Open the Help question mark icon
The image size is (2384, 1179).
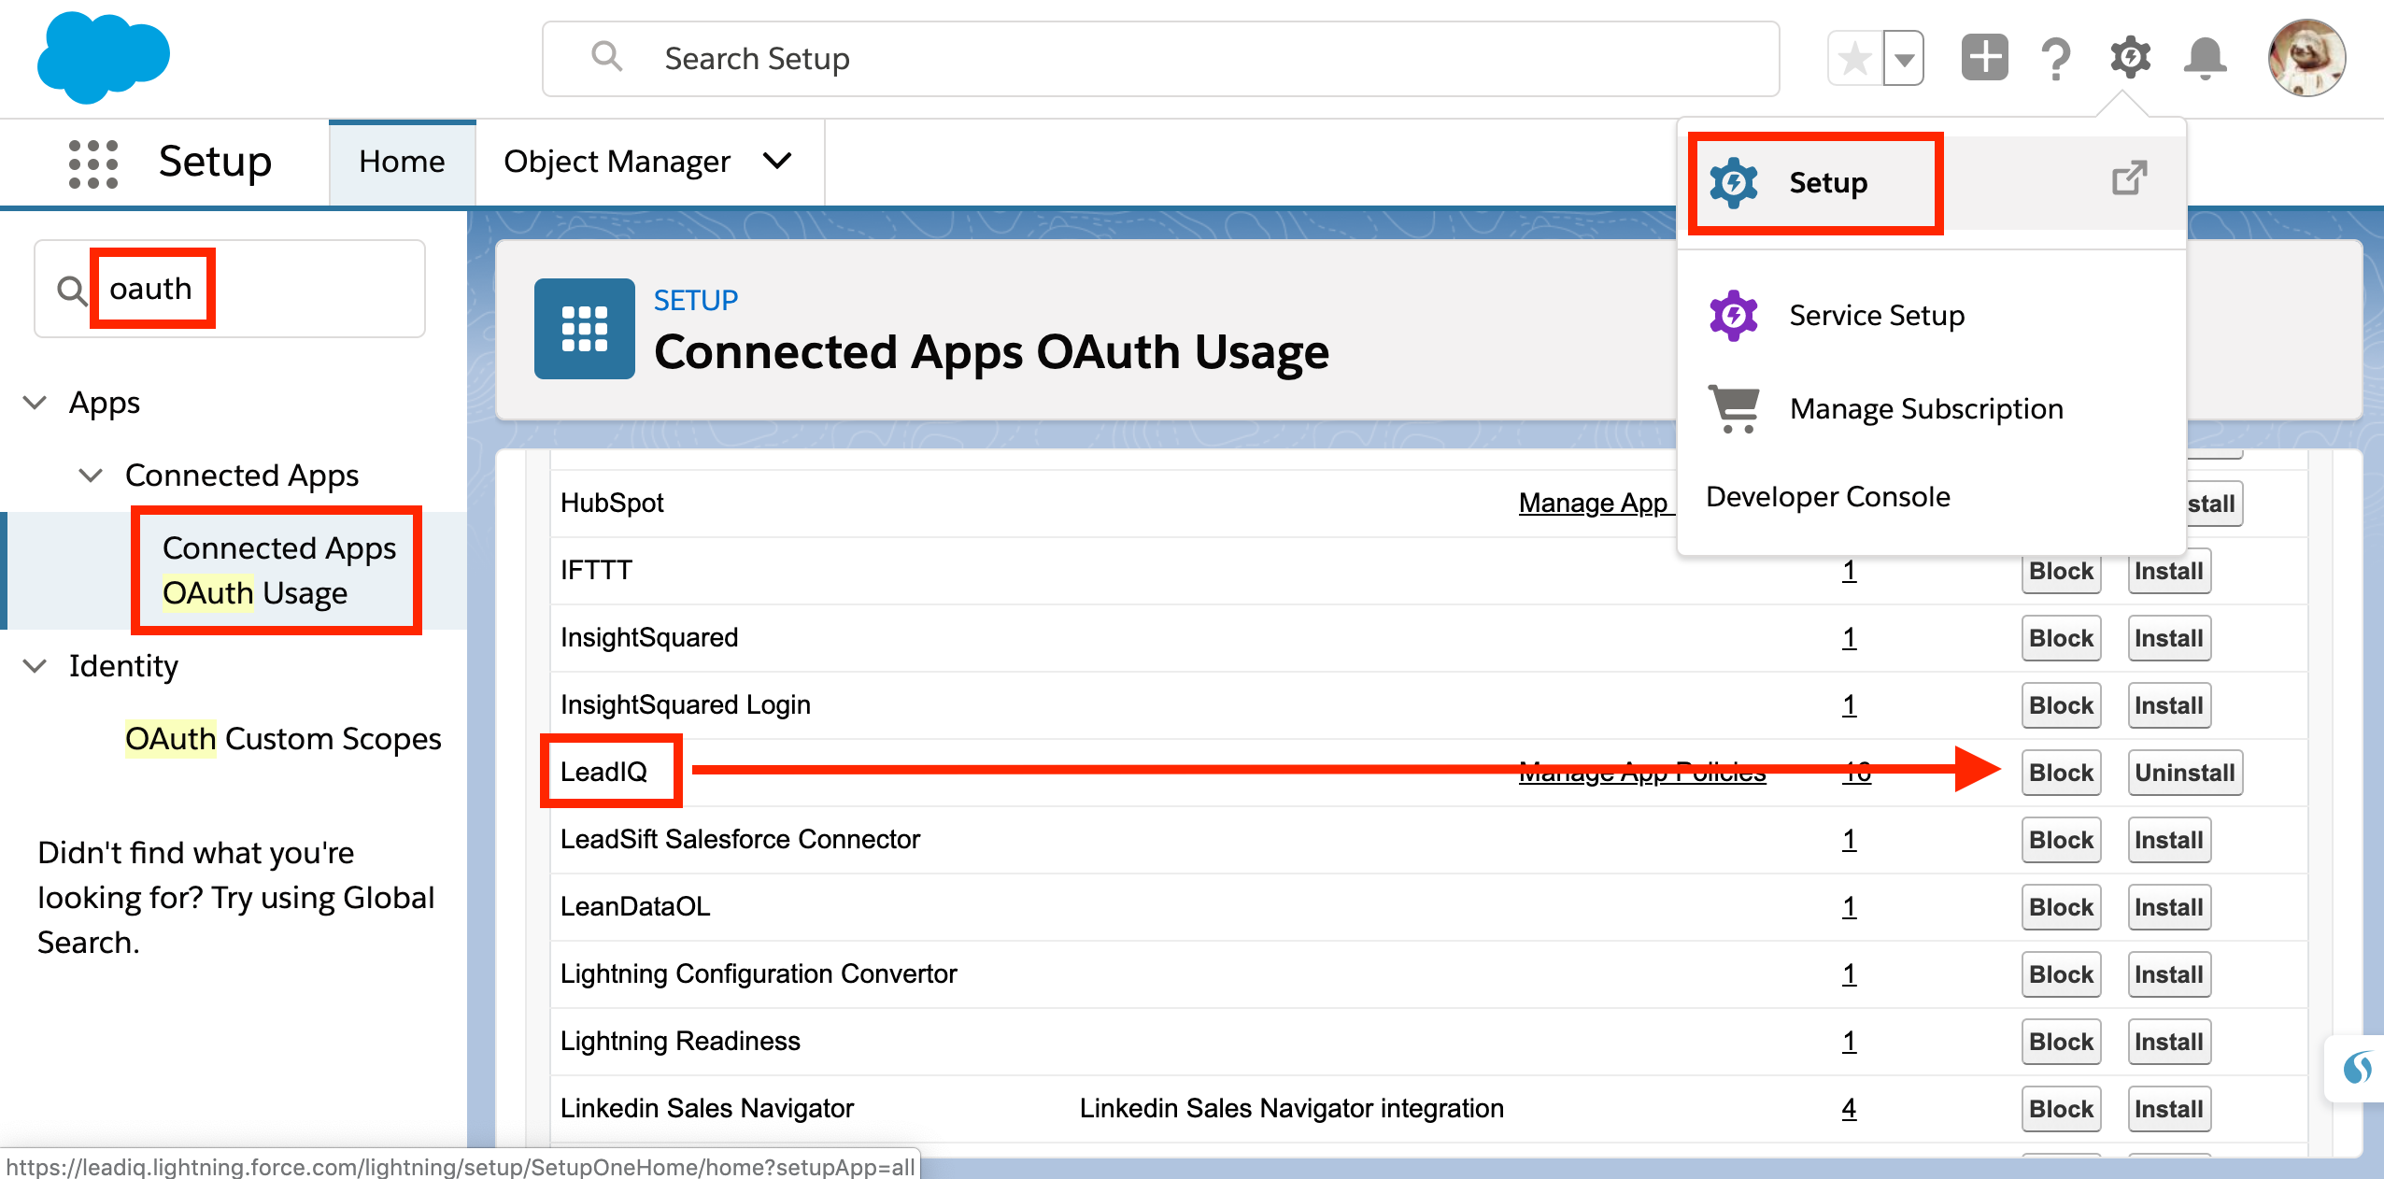click(2056, 59)
